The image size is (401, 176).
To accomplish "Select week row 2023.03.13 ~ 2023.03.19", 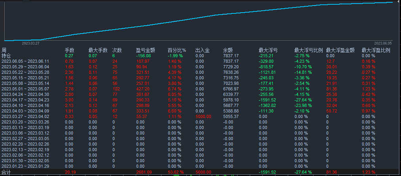I will pyautogui.click(x=25, y=127).
